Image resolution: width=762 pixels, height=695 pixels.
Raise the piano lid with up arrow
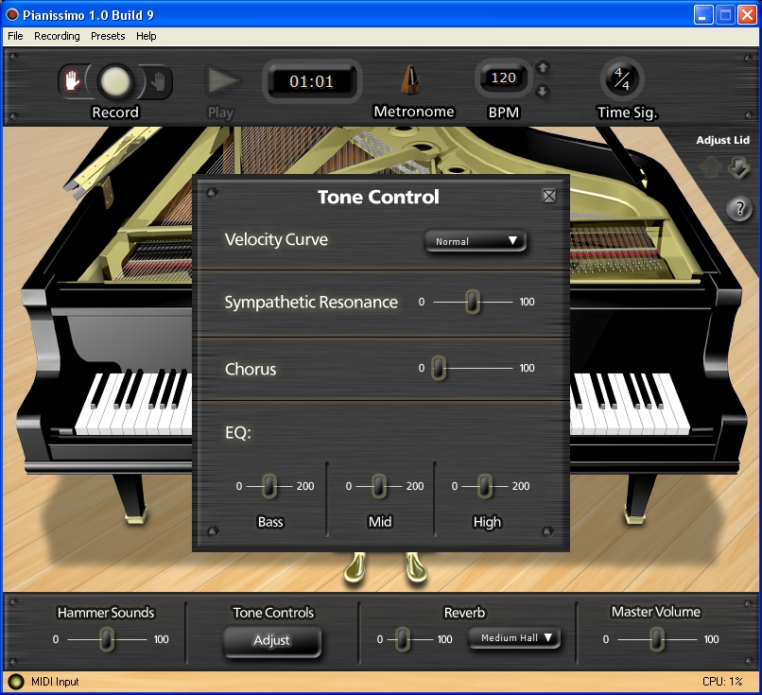[711, 168]
